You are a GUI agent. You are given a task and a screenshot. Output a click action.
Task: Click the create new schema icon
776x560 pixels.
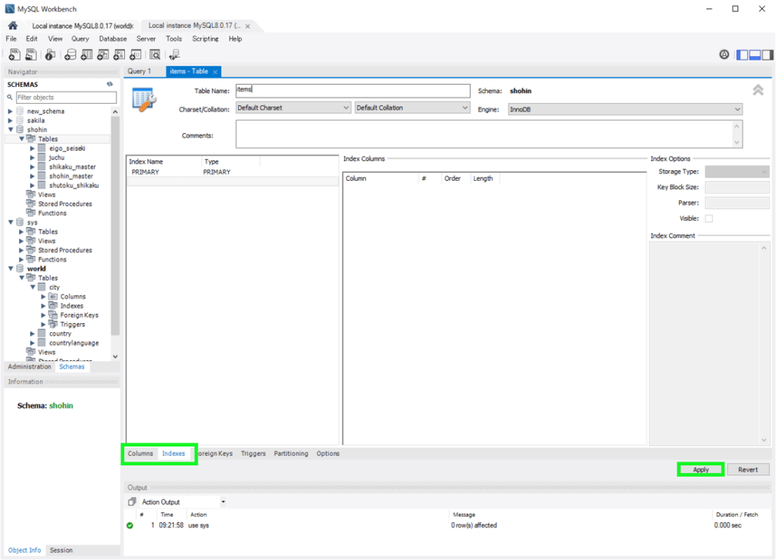point(70,54)
